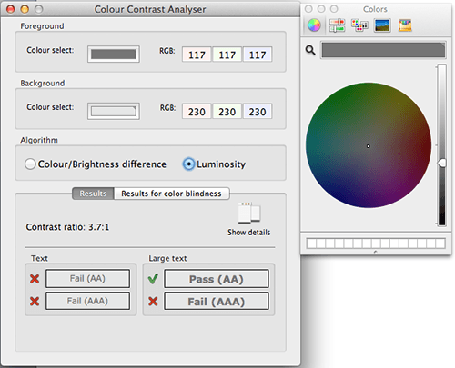
Task: Pick a hue on the color wheel
Action: (x=369, y=145)
